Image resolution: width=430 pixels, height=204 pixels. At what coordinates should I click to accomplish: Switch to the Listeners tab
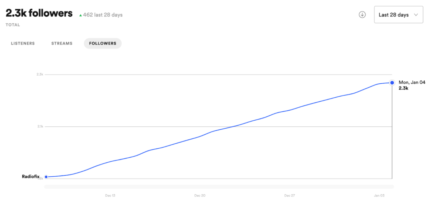click(x=23, y=43)
